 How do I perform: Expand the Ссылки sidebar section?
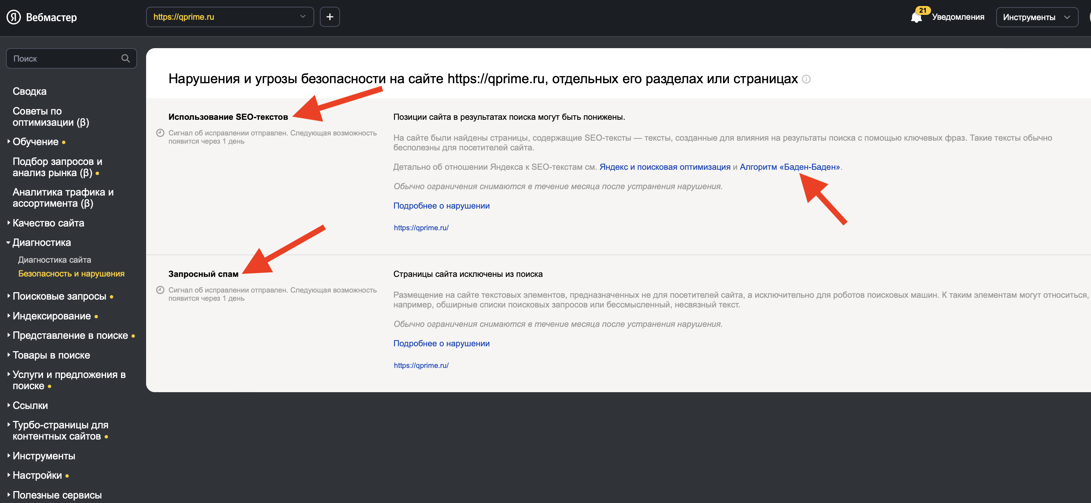coord(30,405)
